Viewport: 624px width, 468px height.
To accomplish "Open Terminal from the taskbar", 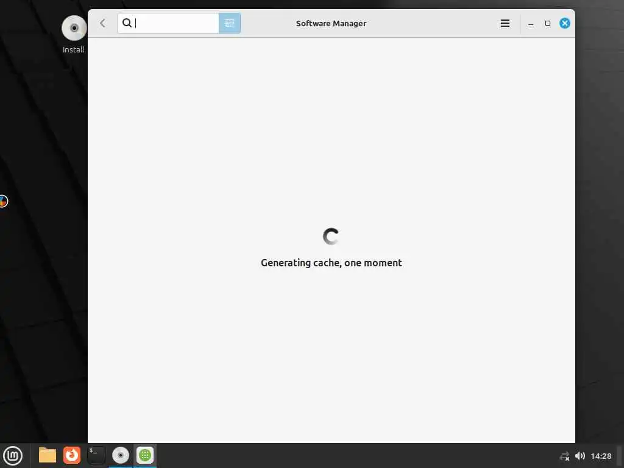I will [96, 455].
